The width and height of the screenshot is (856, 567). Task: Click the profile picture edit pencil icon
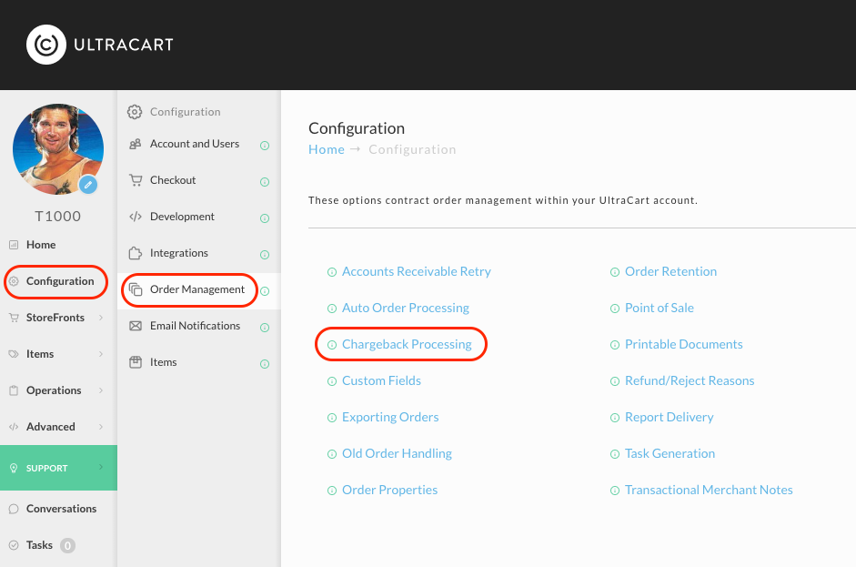click(x=88, y=185)
